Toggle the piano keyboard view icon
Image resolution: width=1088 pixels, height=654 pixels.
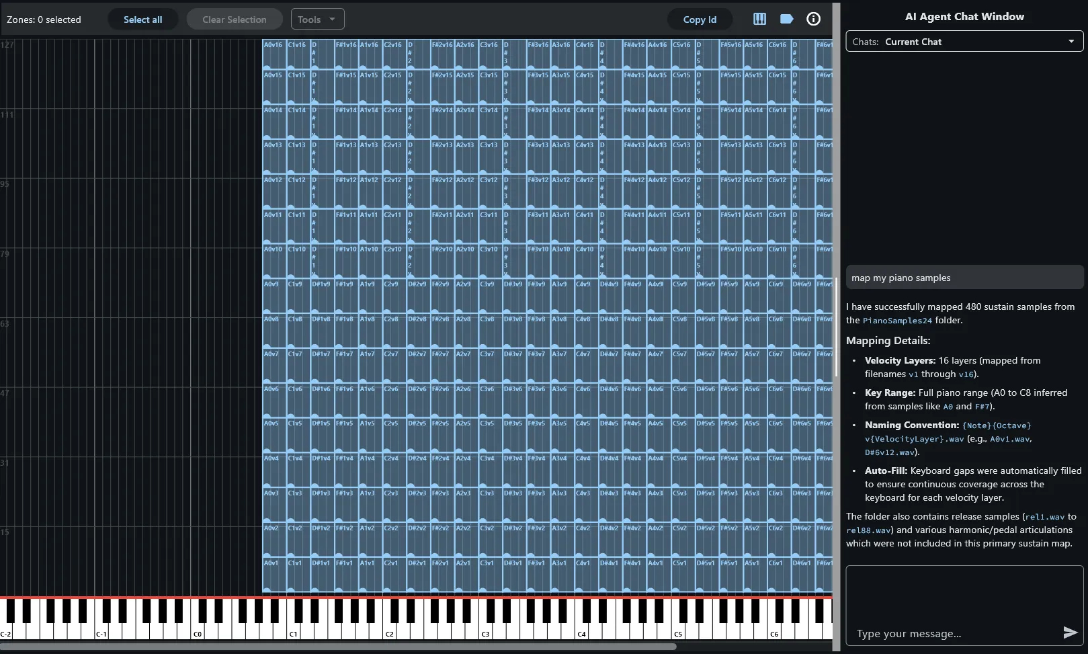pos(759,19)
